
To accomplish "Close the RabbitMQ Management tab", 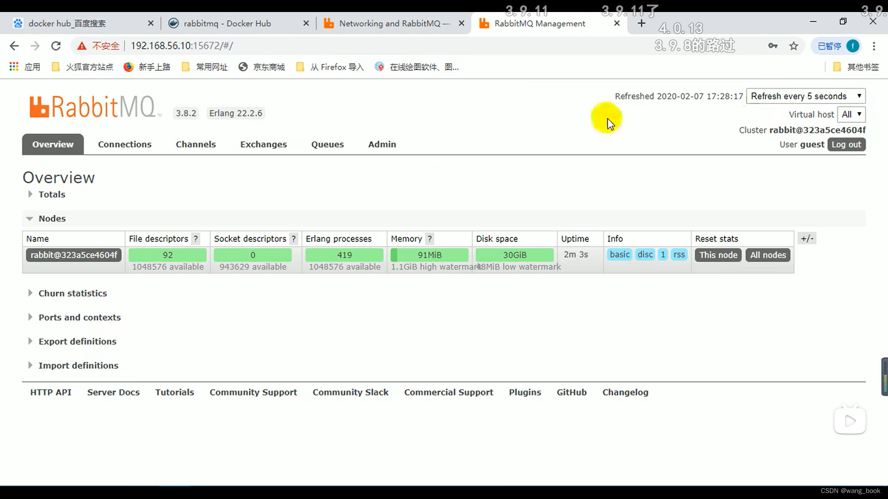I will [617, 23].
